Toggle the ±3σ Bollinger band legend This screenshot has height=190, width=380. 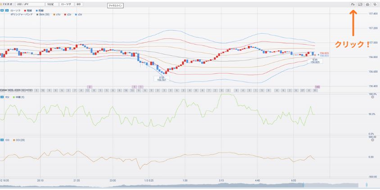click(x=78, y=14)
